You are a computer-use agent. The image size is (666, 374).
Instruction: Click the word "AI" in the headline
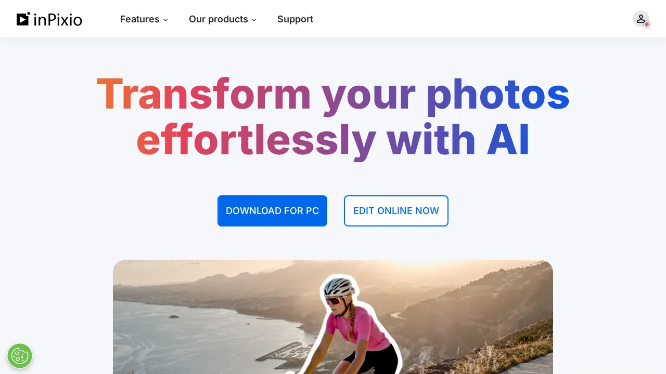pyautogui.click(x=508, y=140)
